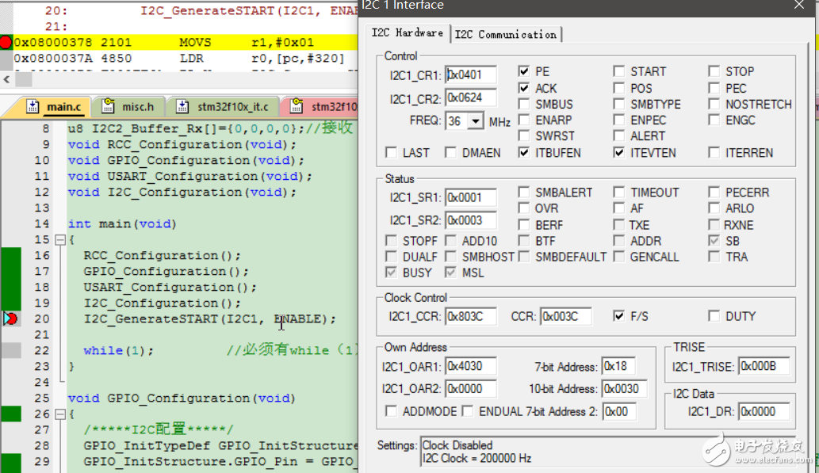Click the 10-bit Address field
The image size is (819, 473).
click(624, 389)
